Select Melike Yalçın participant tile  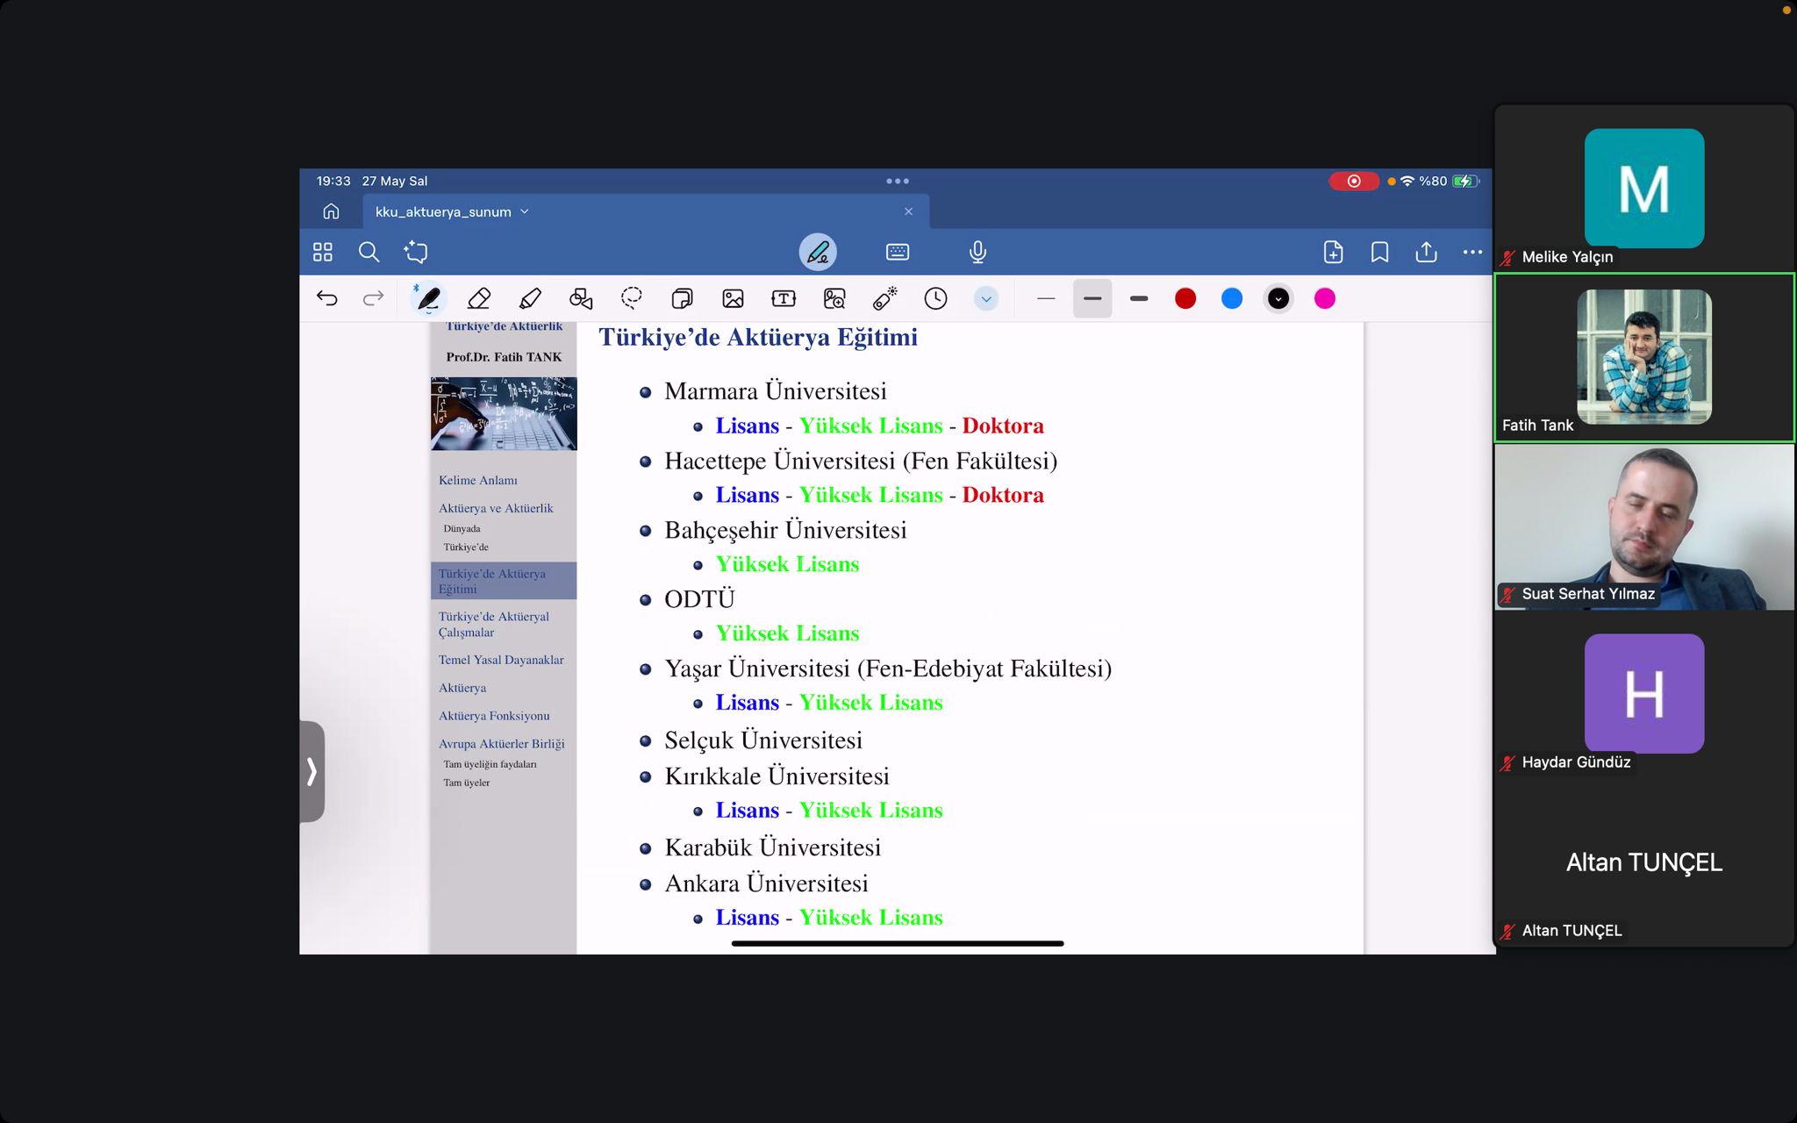[1644, 188]
